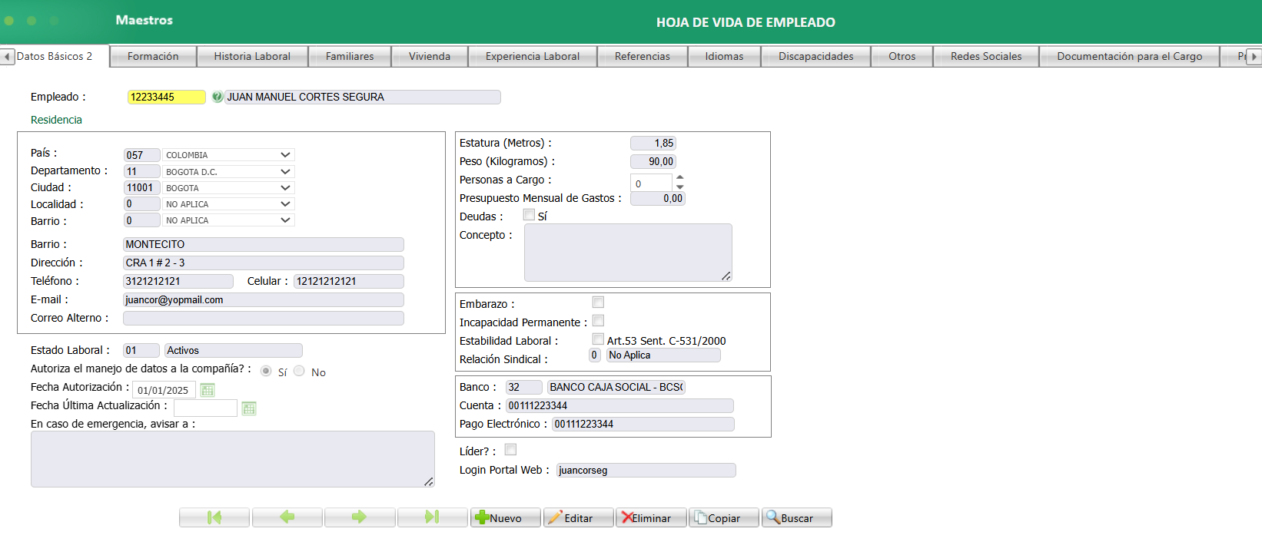
Task: Toggle the Incapacidad Permanente checkbox
Action: click(x=598, y=321)
